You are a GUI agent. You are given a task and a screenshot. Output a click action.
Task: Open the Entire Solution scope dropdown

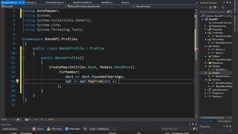[16, 129]
